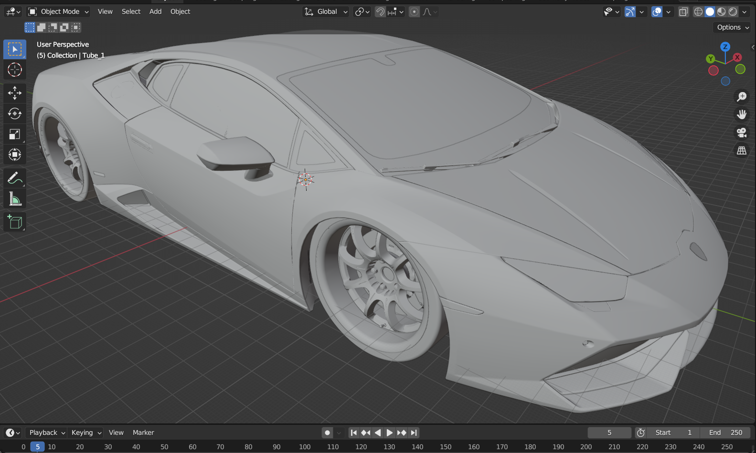Jump to next keyframe in timeline
This screenshot has width=756, height=453.
click(402, 432)
